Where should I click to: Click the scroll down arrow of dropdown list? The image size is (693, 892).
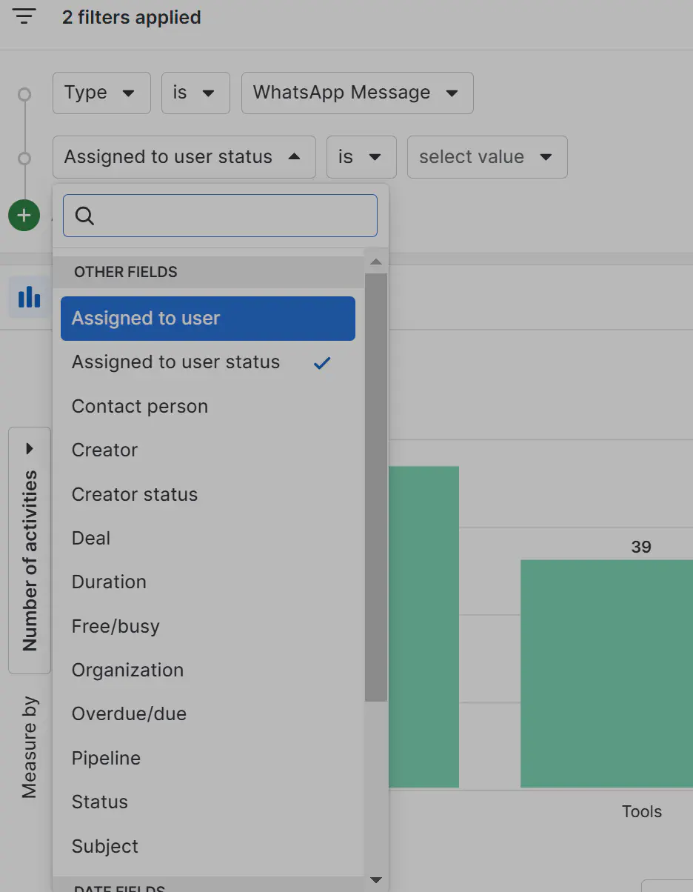(376, 879)
